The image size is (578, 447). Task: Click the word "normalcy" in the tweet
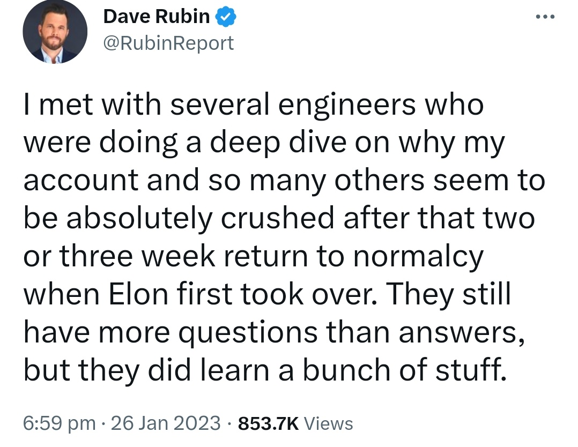coord(418,257)
